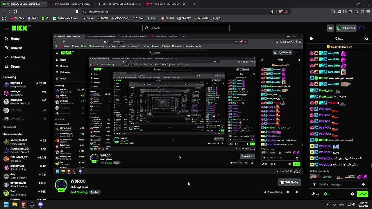Switch to Matchmaking Europe 5v5 Queue tab
Image resolution: width=372 pixels, height=209 pixels.
pos(71,4)
